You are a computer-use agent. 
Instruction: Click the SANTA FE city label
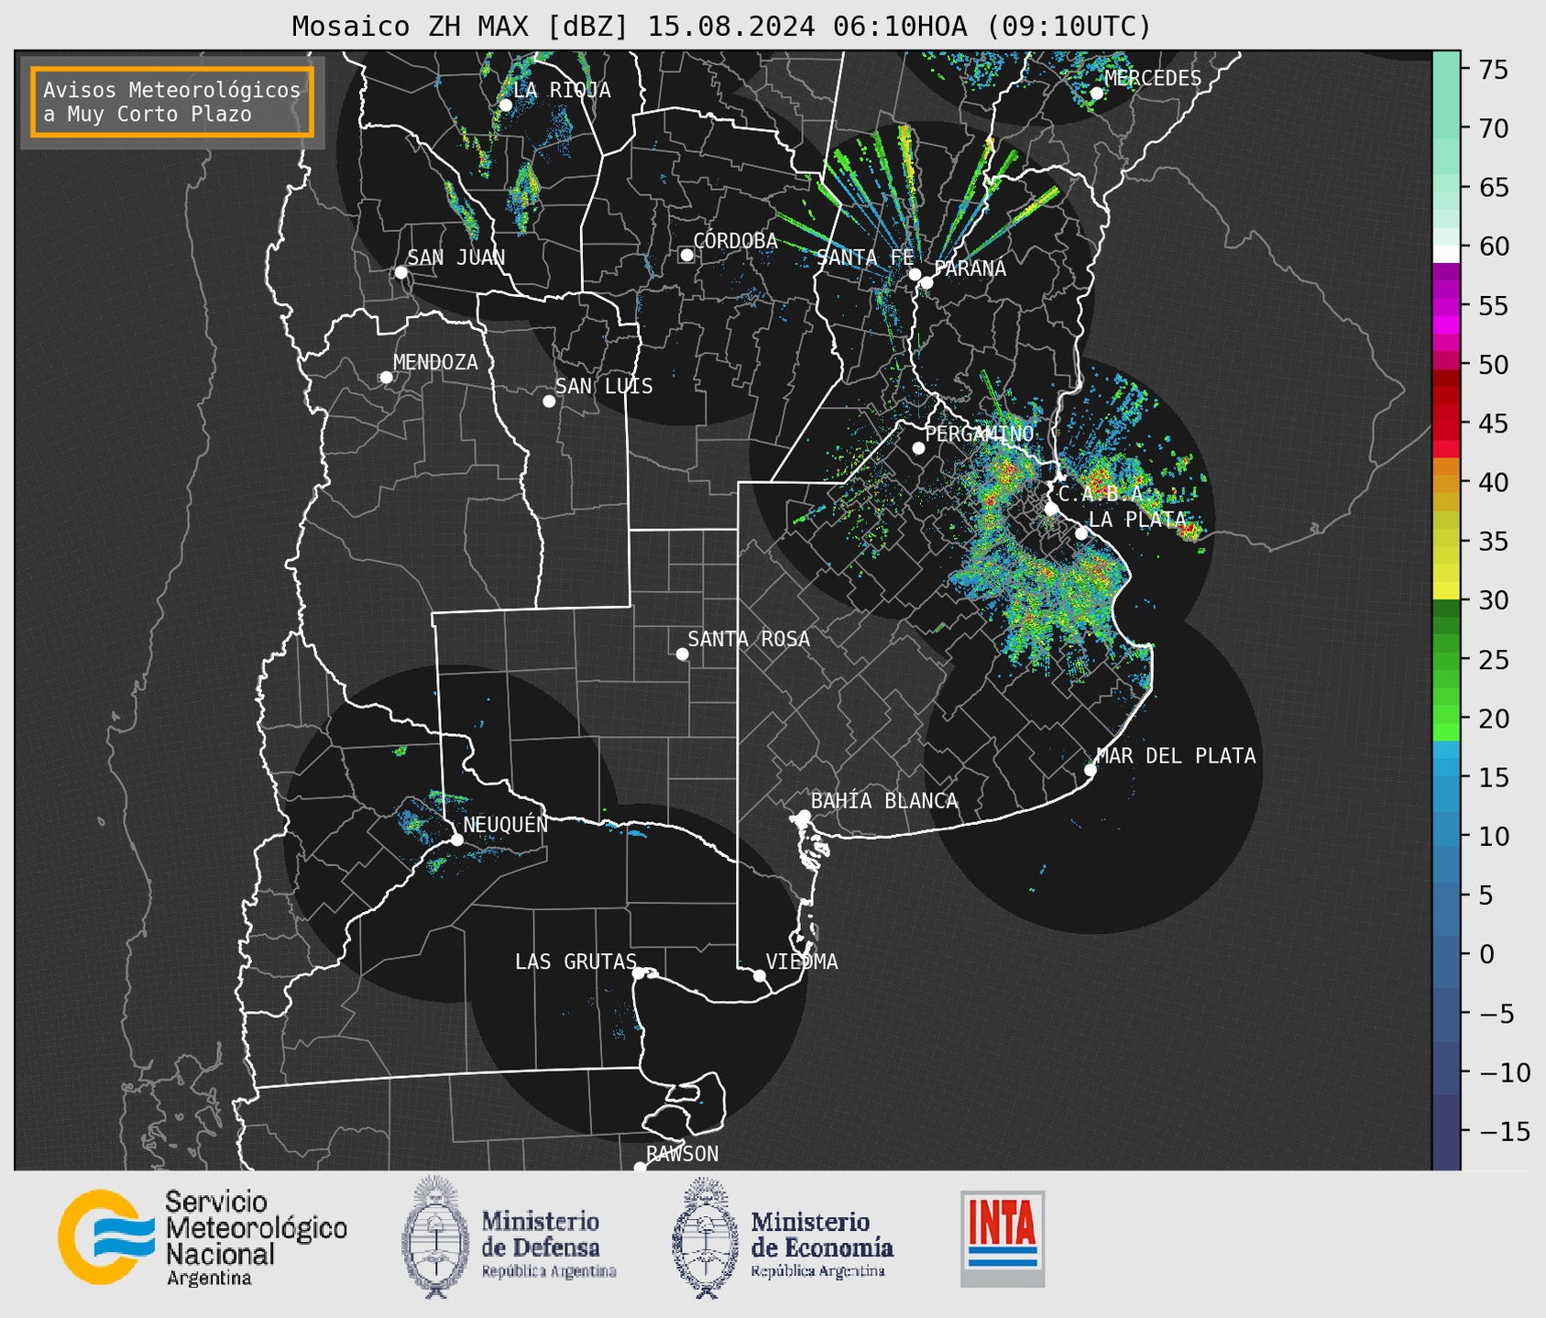865,258
